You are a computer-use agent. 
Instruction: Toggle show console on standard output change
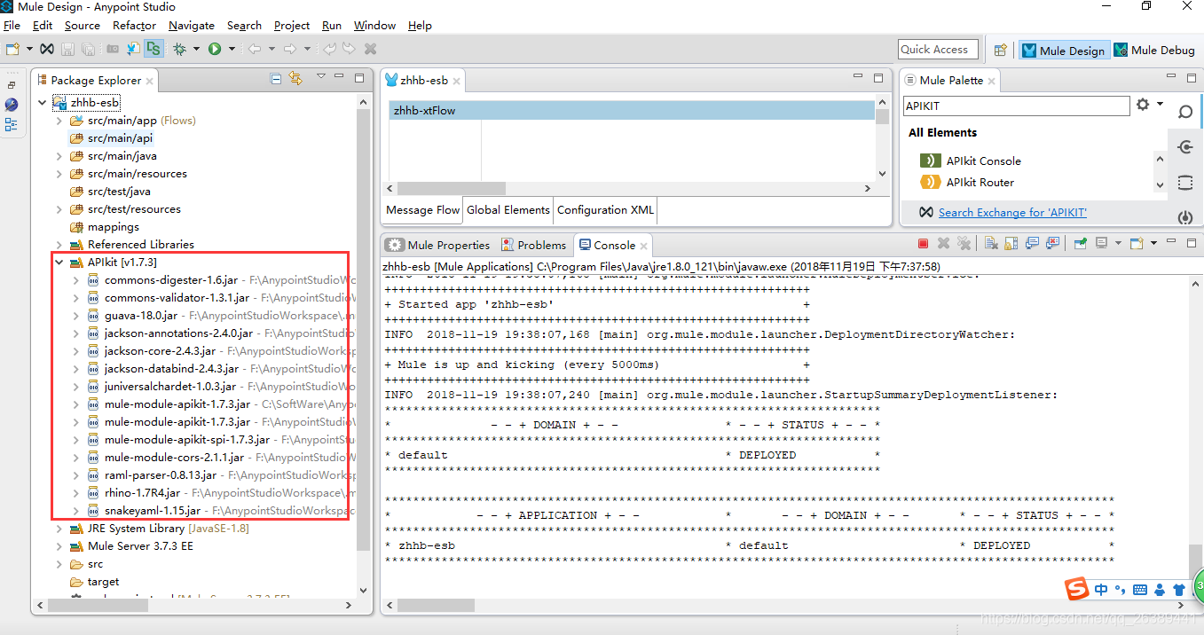pos(1030,245)
